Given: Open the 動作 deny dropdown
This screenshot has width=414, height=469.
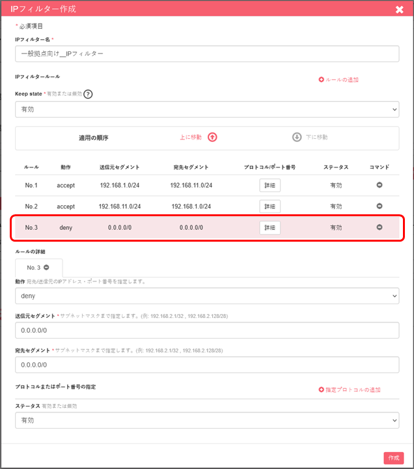Looking at the screenshot, I should click(207, 296).
